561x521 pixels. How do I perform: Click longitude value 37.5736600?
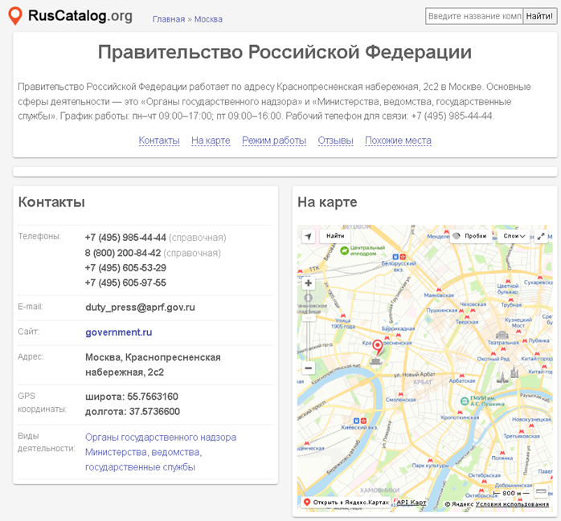pos(154,412)
